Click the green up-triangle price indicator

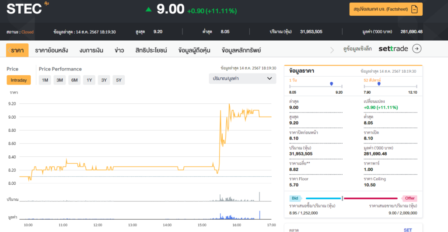pyautogui.click(x=148, y=10)
